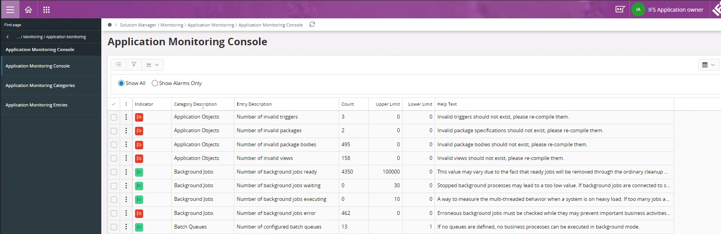Viewport: 721px width, 234px height.
Task: Open the streams notification icon
Action: tap(620, 9)
